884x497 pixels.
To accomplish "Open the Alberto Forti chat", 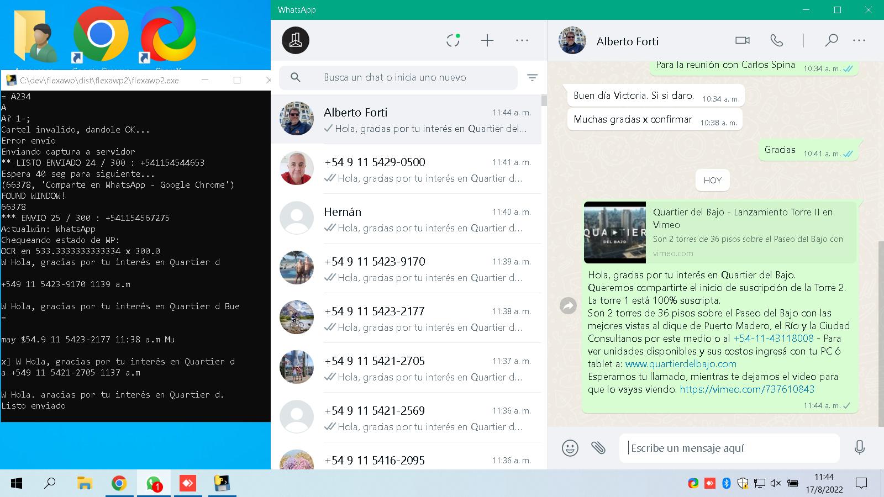I will click(406, 119).
